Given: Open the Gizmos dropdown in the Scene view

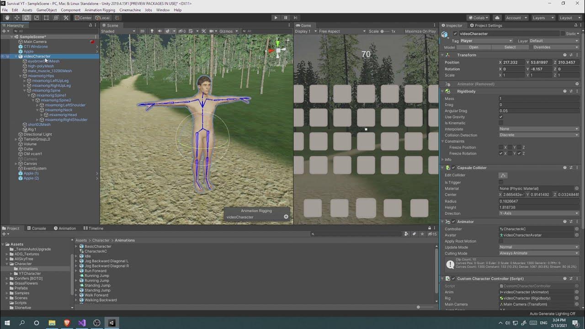Looking at the screenshot, I should tap(228, 31).
